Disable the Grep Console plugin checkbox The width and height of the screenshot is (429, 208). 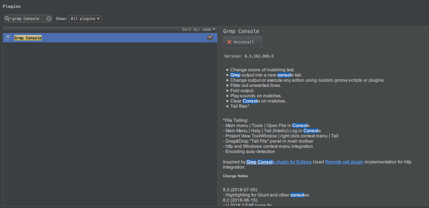210,38
